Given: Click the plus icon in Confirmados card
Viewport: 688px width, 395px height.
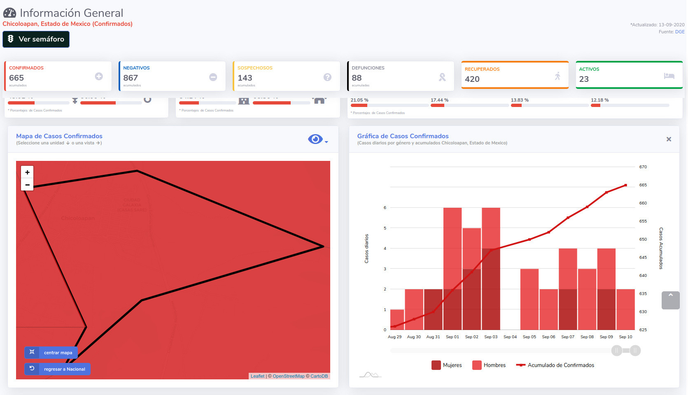Looking at the screenshot, I should pyautogui.click(x=99, y=76).
